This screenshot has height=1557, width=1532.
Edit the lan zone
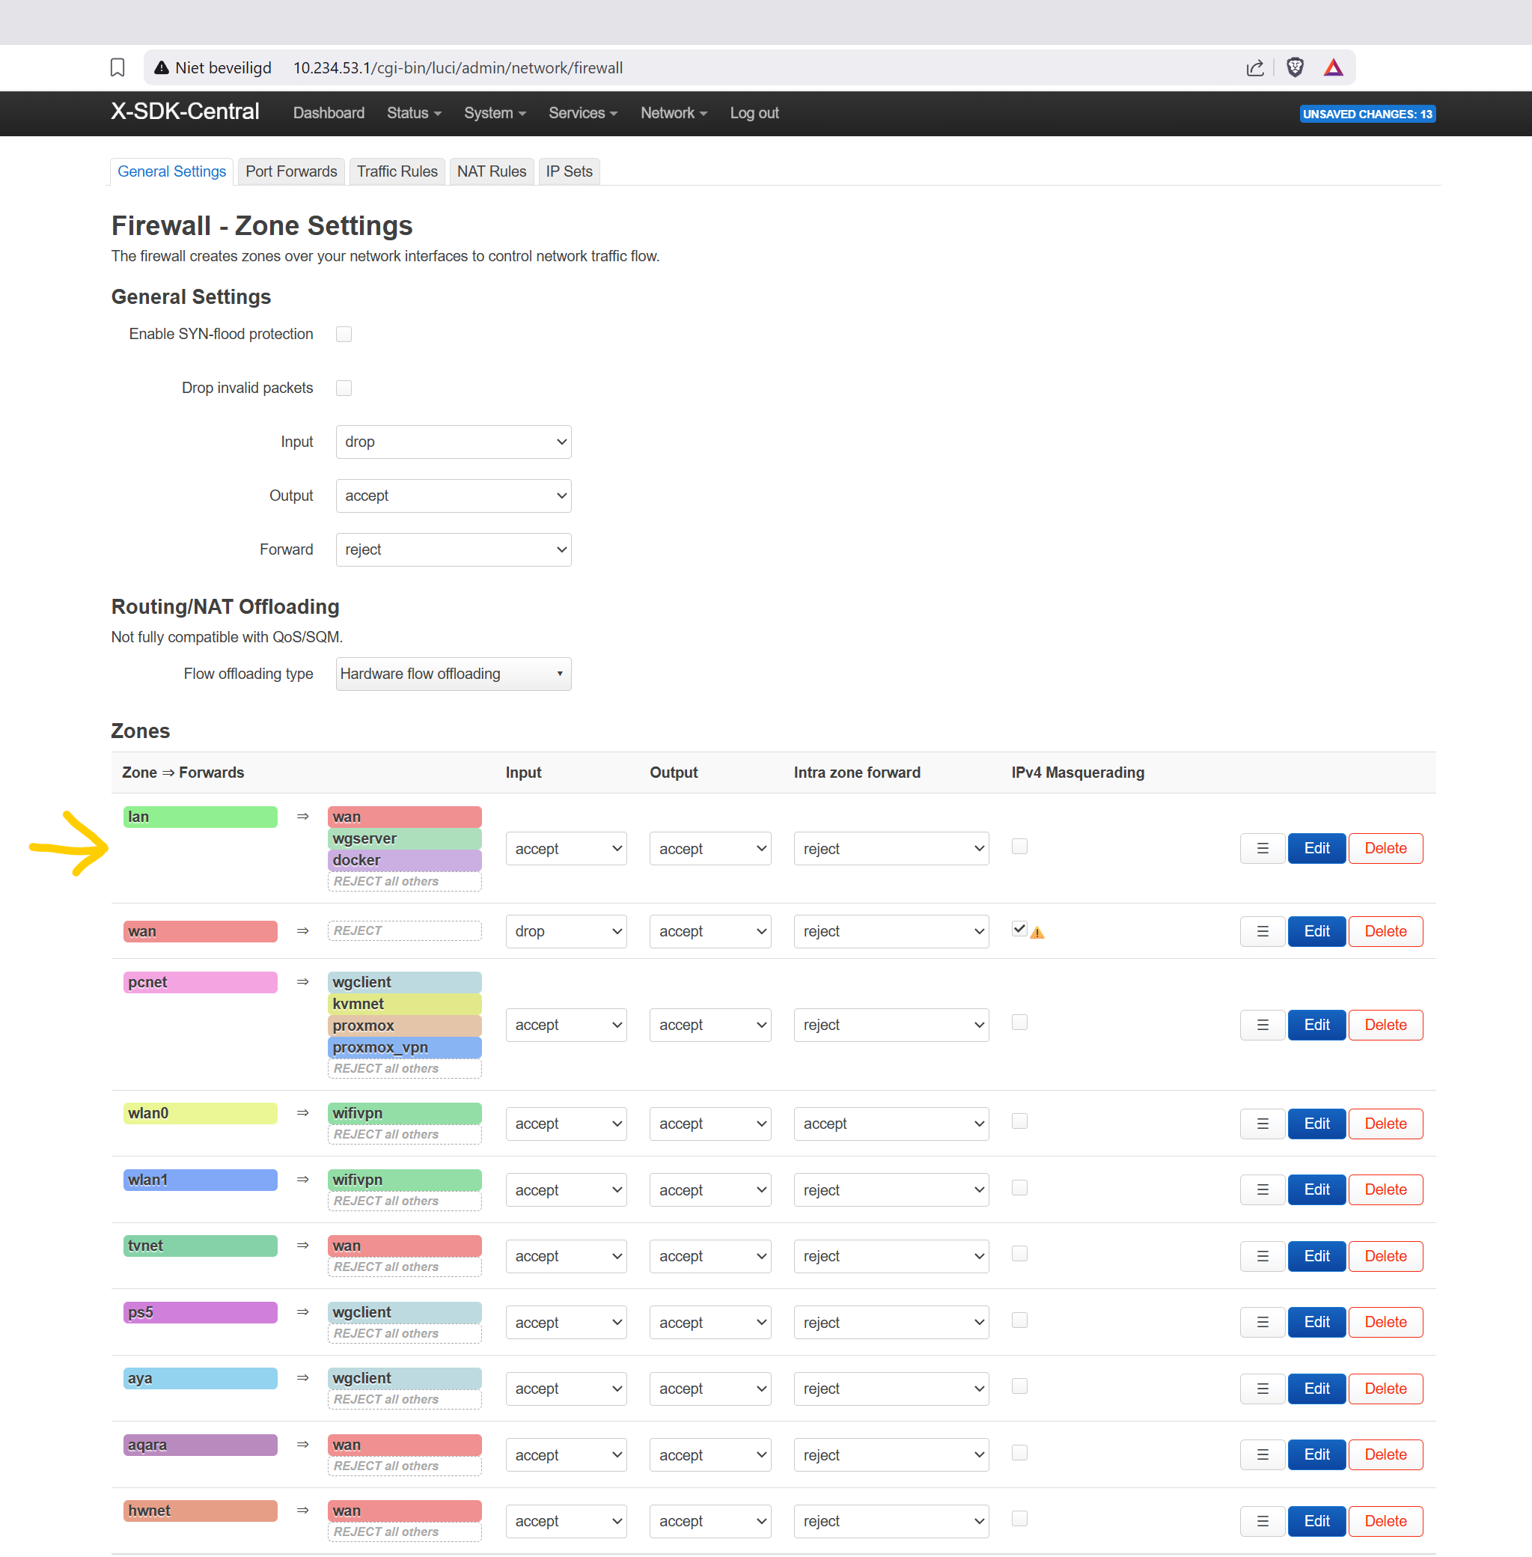1316,848
